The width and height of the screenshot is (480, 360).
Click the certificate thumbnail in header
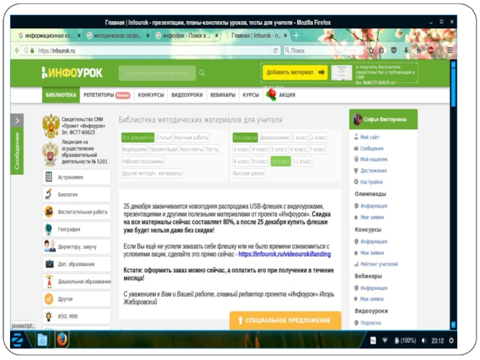(x=341, y=73)
